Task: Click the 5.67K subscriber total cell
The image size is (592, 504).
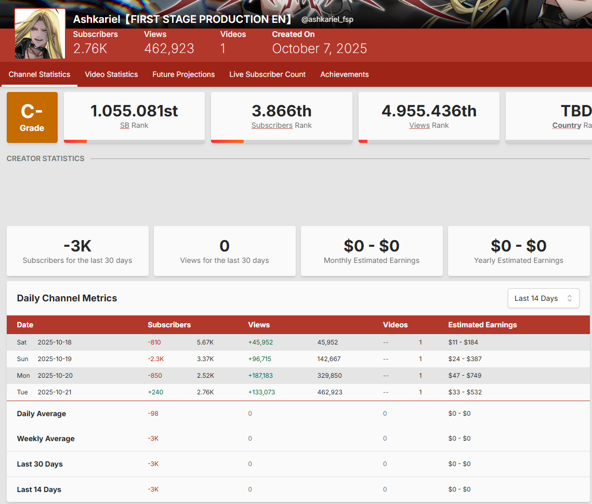Action: point(205,342)
